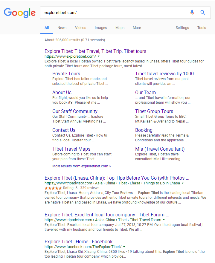Open Tibet travel reviews by 1000 sitelink
The height and width of the screenshot is (263, 215).
167,74
